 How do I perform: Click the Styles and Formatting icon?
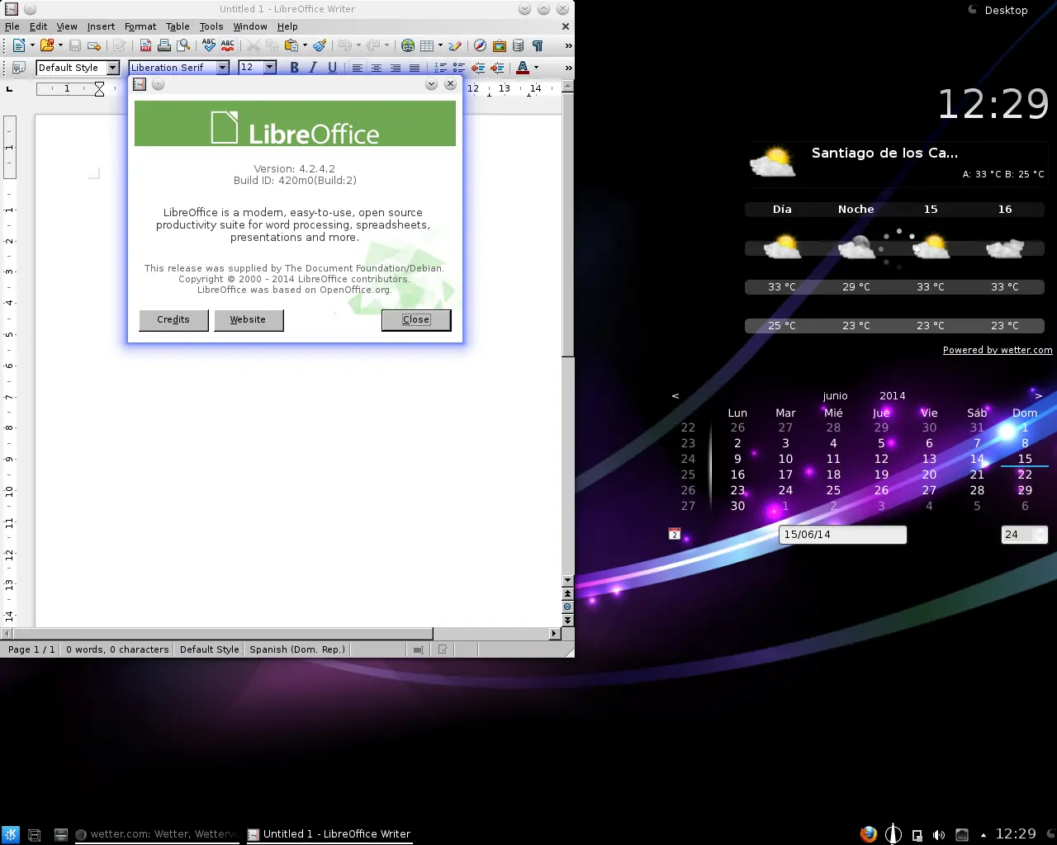(18, 68)
